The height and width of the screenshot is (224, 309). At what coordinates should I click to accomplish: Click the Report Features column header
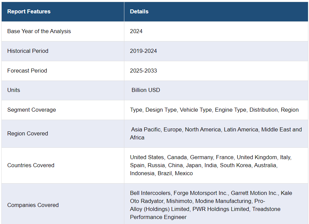tap(29, 11)
